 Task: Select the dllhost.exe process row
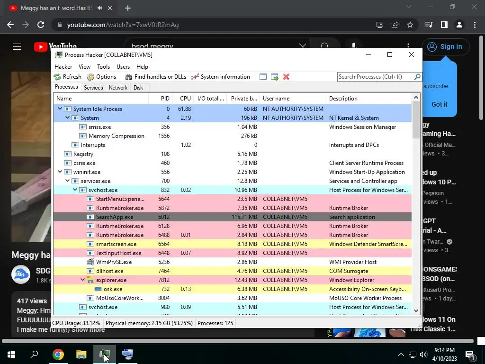point(232,271)
